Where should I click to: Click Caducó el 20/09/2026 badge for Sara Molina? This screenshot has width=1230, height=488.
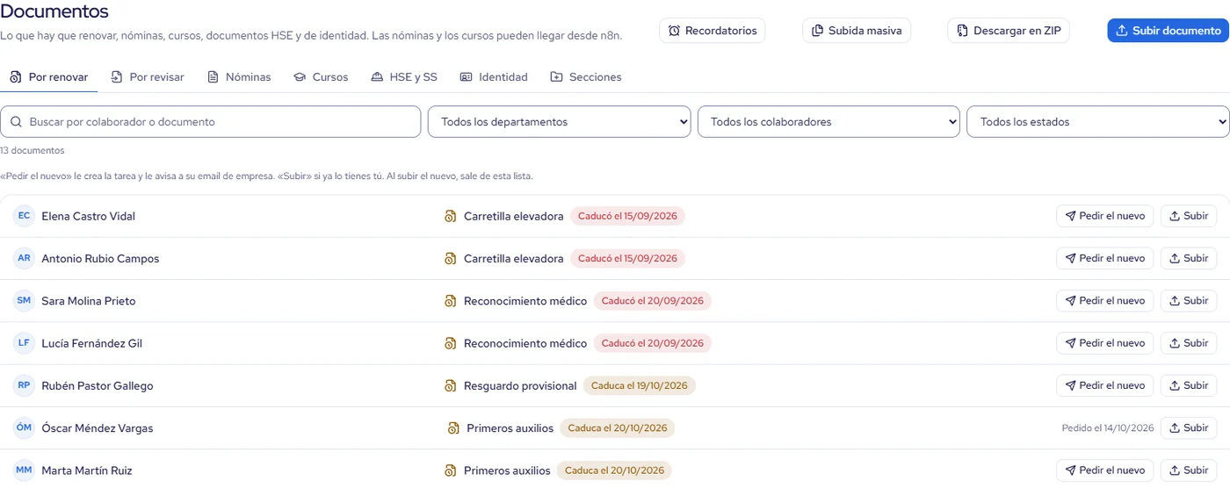pos(653,300)
